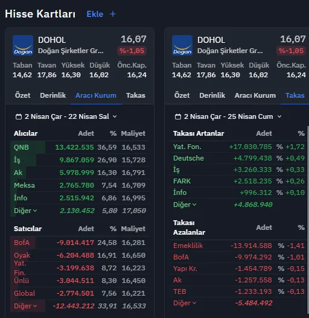
Task: Click the Hisse Kartları heading
Action: [40, 14]
